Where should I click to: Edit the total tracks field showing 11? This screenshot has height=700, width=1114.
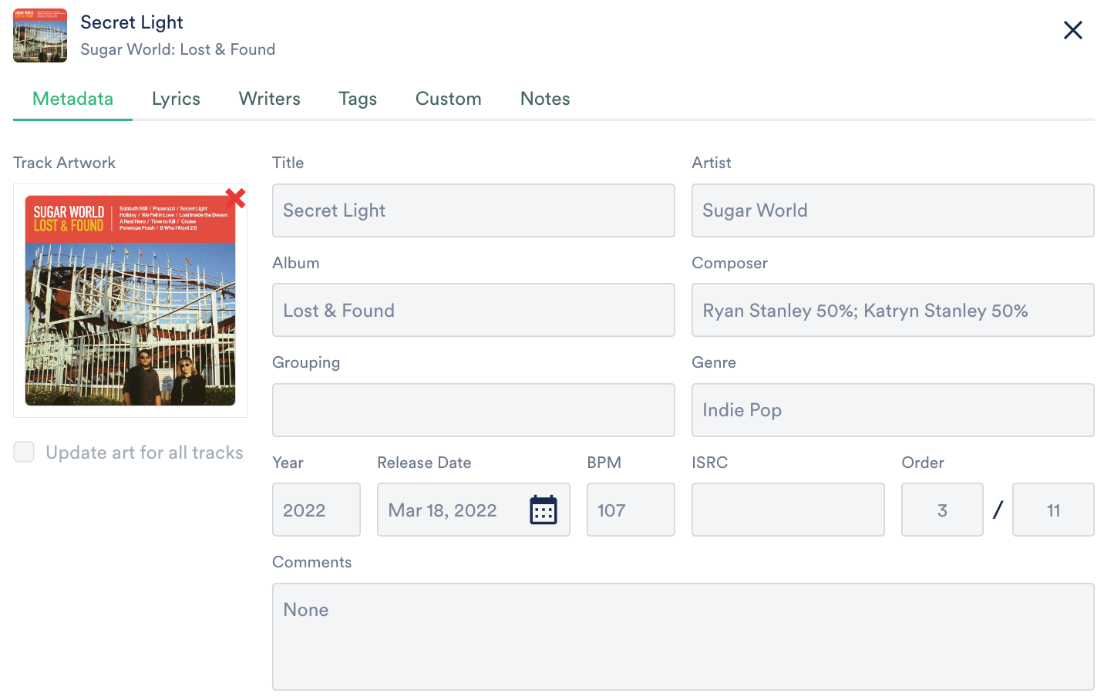pyautogui.click(x=1053, y=510)
